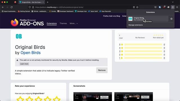This screenshot has height=101, width=180.
Task: Open GitHub bookmark in bookmarks bar
Action: click(39, 11)
